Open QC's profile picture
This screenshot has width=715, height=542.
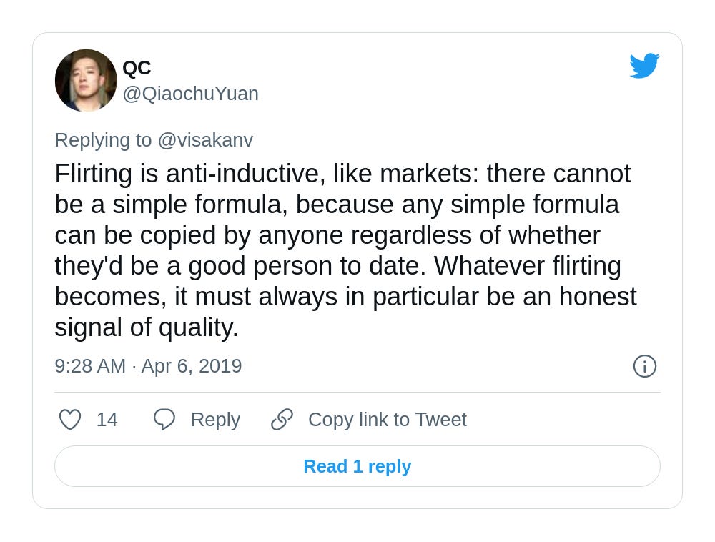pos(86,80)
